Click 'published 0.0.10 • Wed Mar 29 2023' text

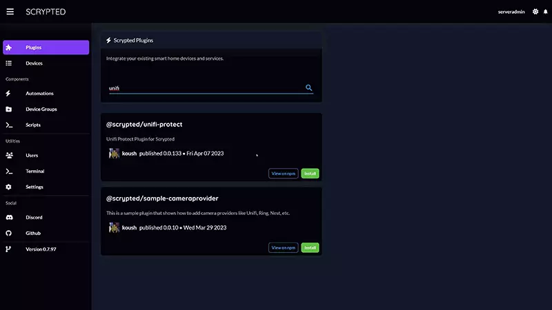tap(183, 228)
